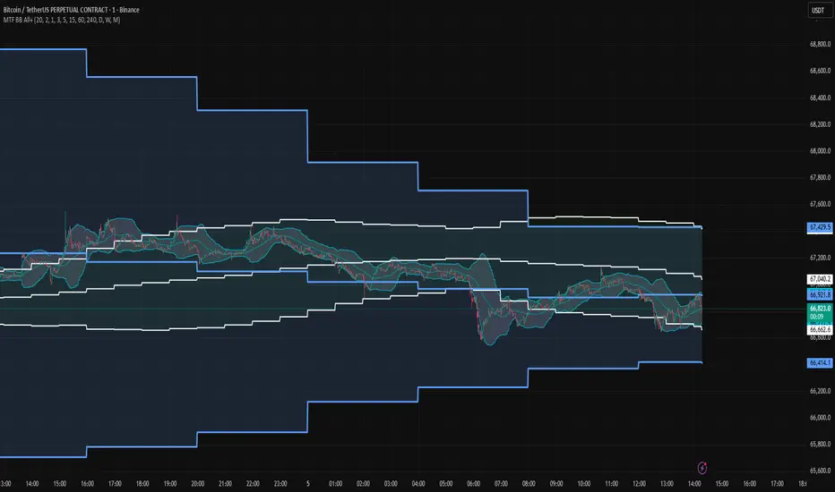Click the 08:00 time axis label

[529, 484]
